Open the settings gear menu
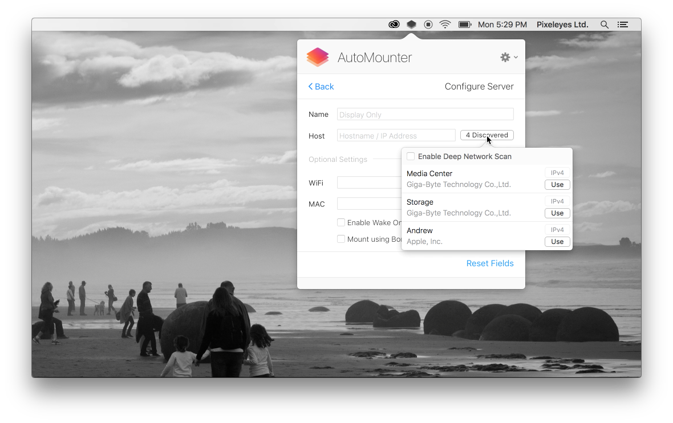Screen dimensions: 673x423 click(504, 57)
